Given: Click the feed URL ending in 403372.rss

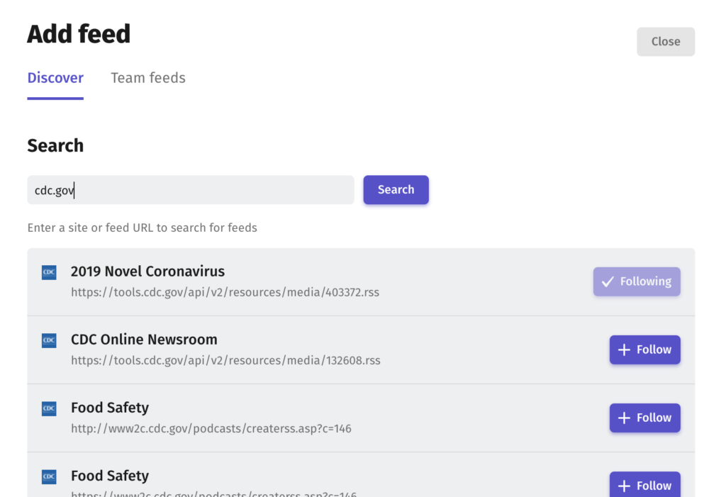Looking at the screenshot, I should [x=225, y=292].
